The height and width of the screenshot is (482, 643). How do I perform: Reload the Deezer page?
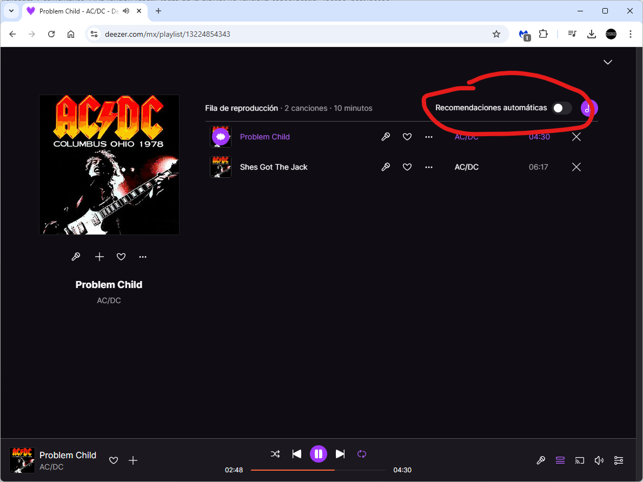click(51, 34)
